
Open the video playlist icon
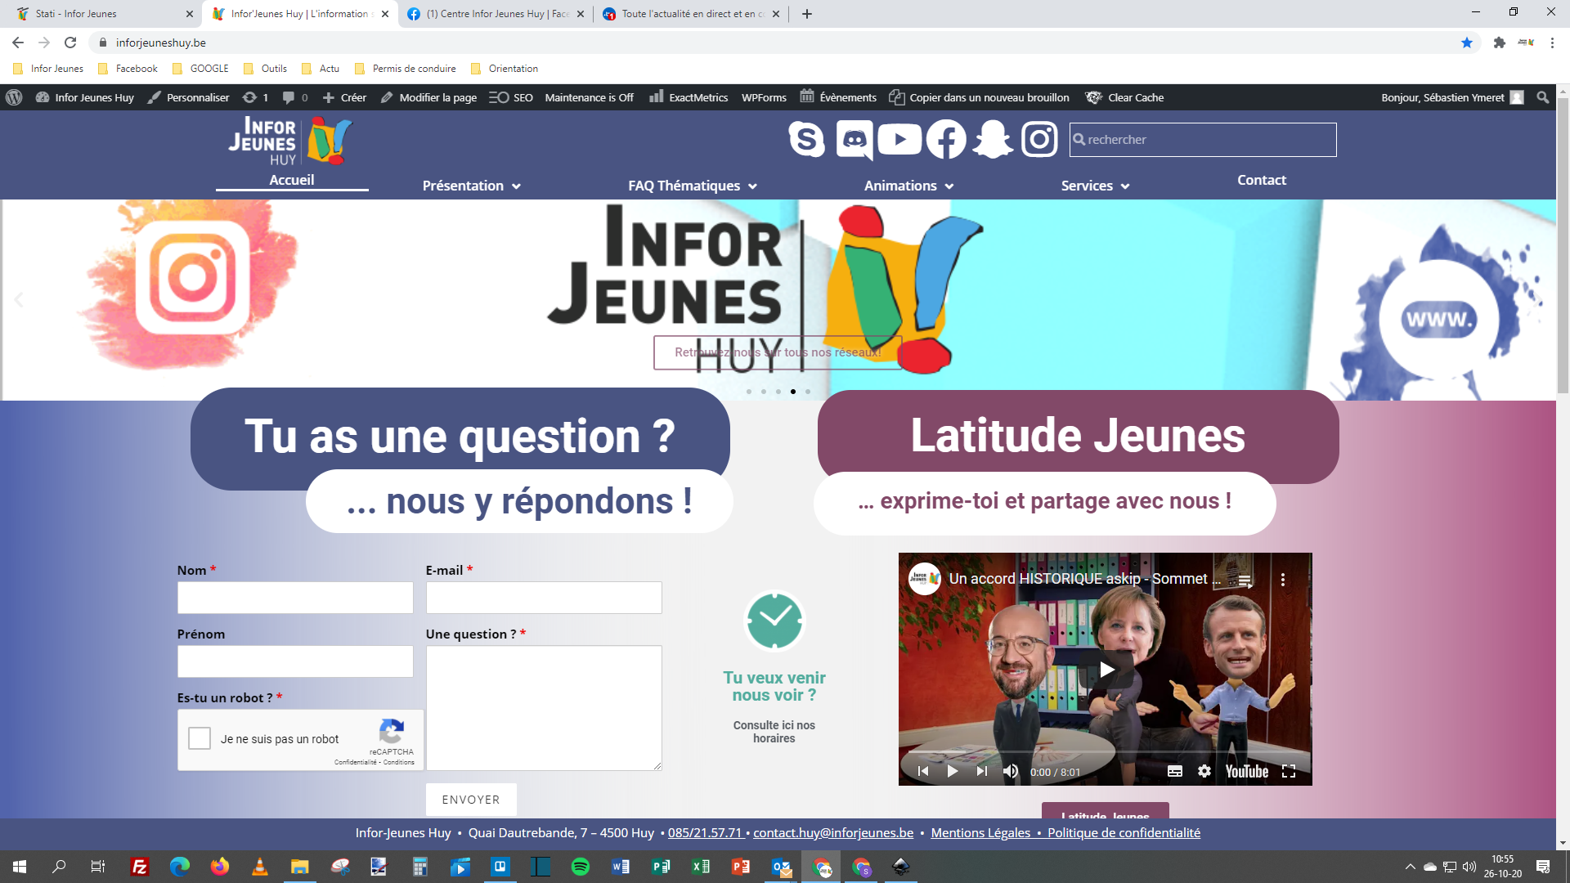pos(1245,580)
